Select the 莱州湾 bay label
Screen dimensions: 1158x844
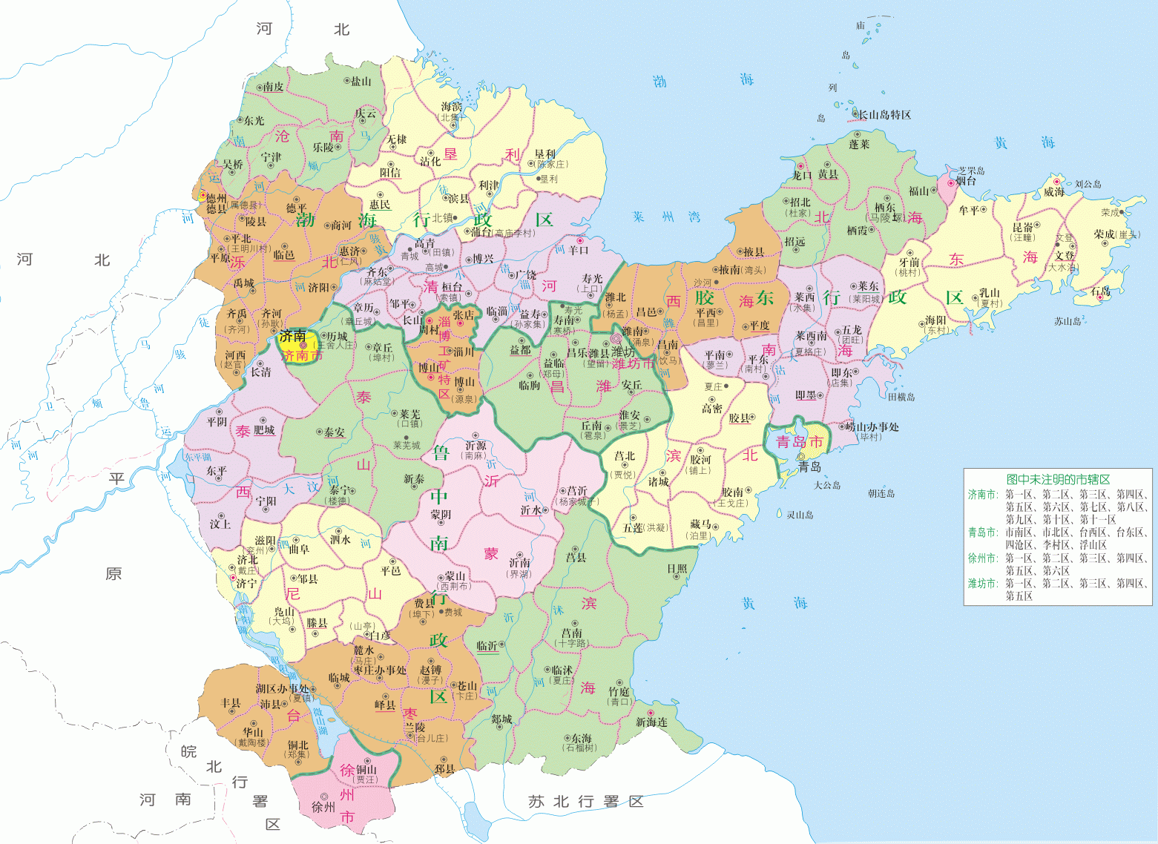click(x=666, y=217)
